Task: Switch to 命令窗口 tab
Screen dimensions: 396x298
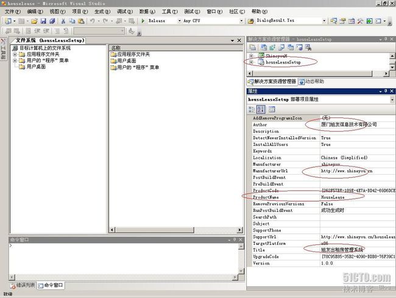Action: [51, 285]
